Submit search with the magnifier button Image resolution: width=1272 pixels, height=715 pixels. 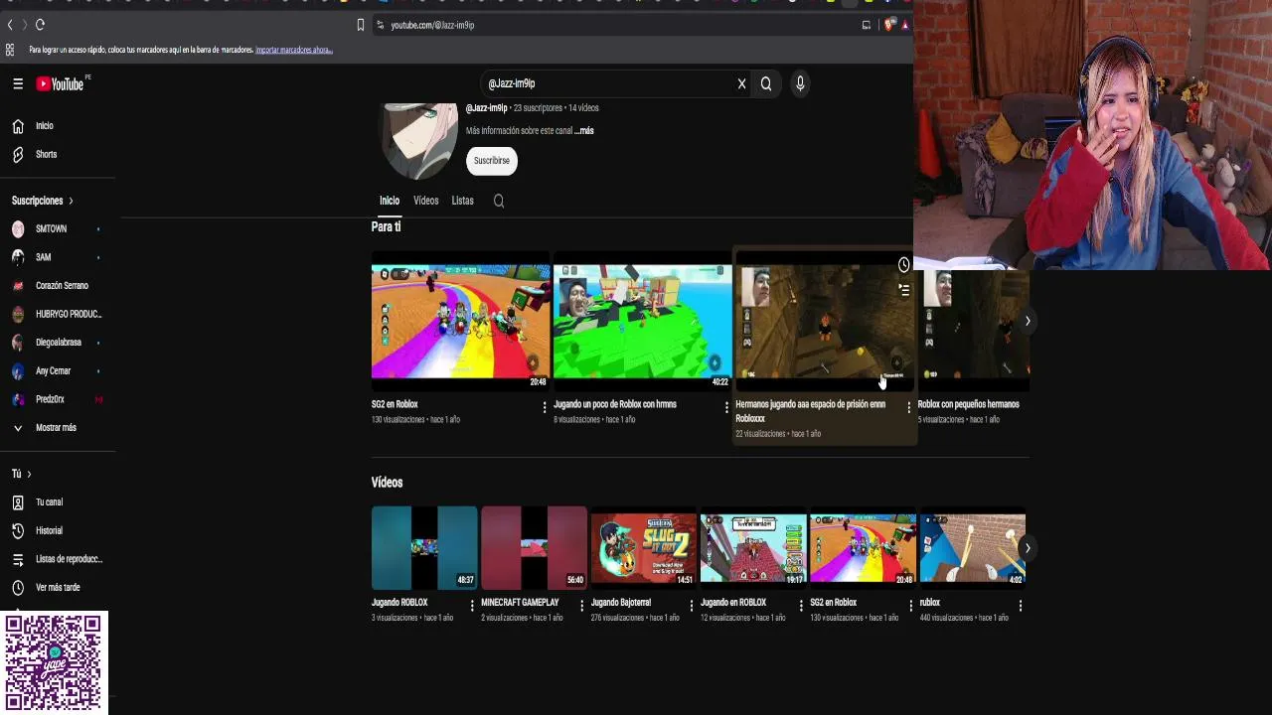[x=766, y=84]
